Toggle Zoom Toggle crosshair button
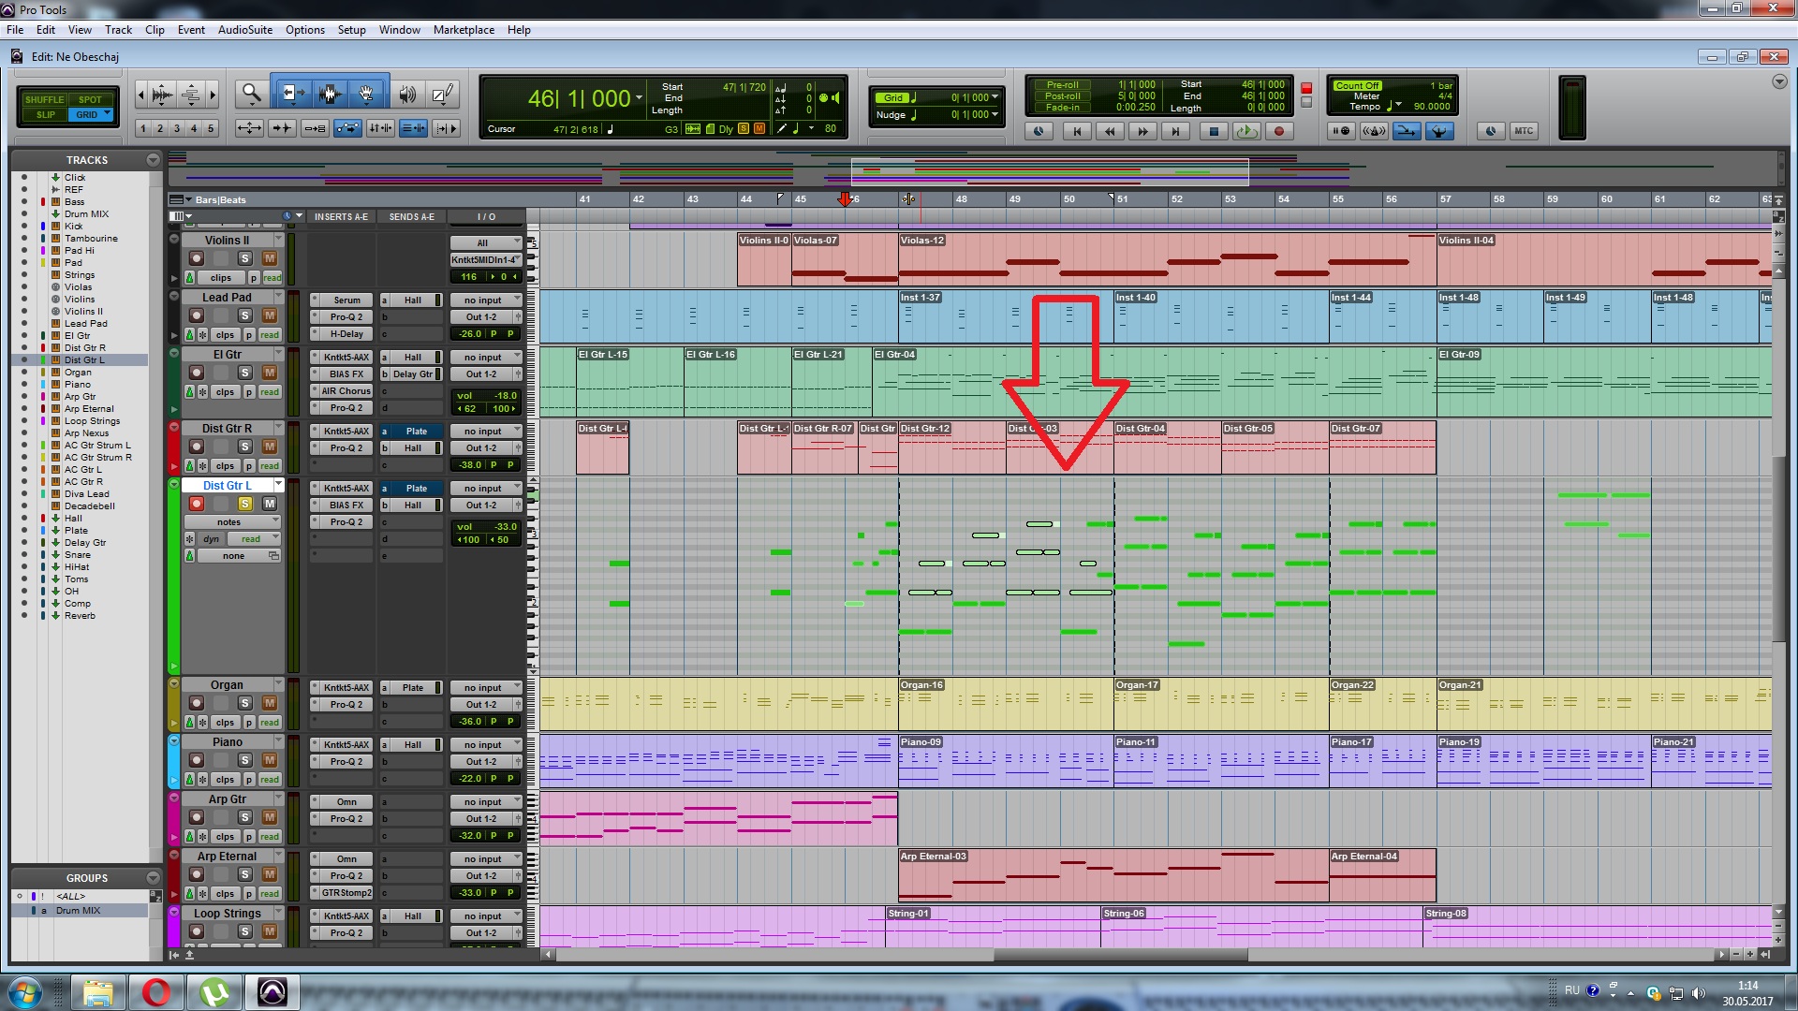 249,128
